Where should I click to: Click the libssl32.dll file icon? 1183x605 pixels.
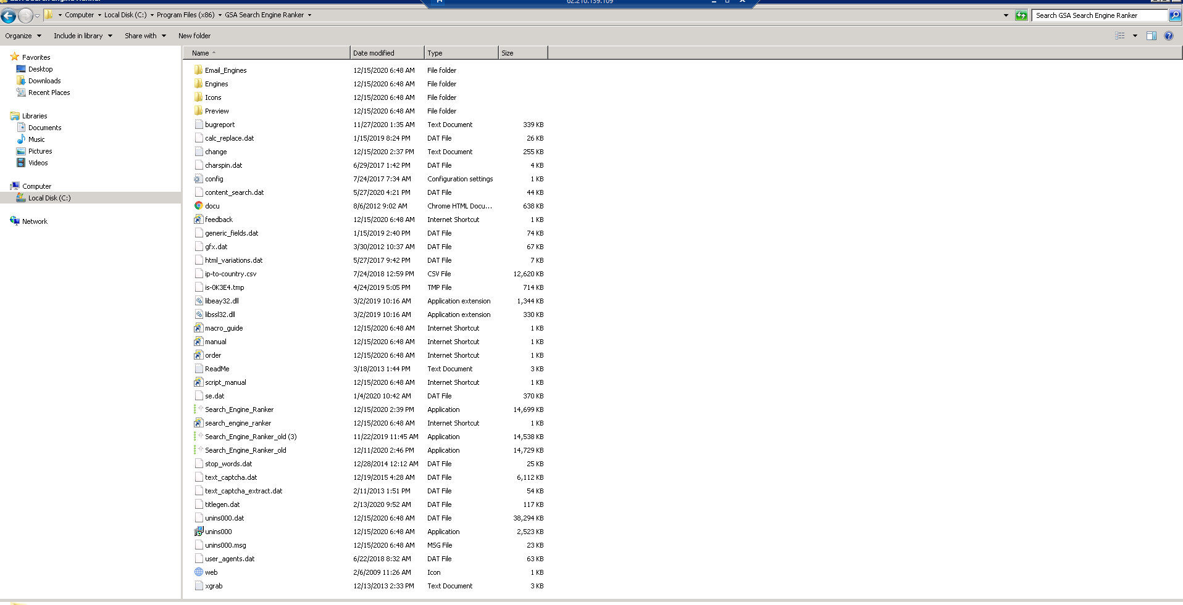point(199,315)
